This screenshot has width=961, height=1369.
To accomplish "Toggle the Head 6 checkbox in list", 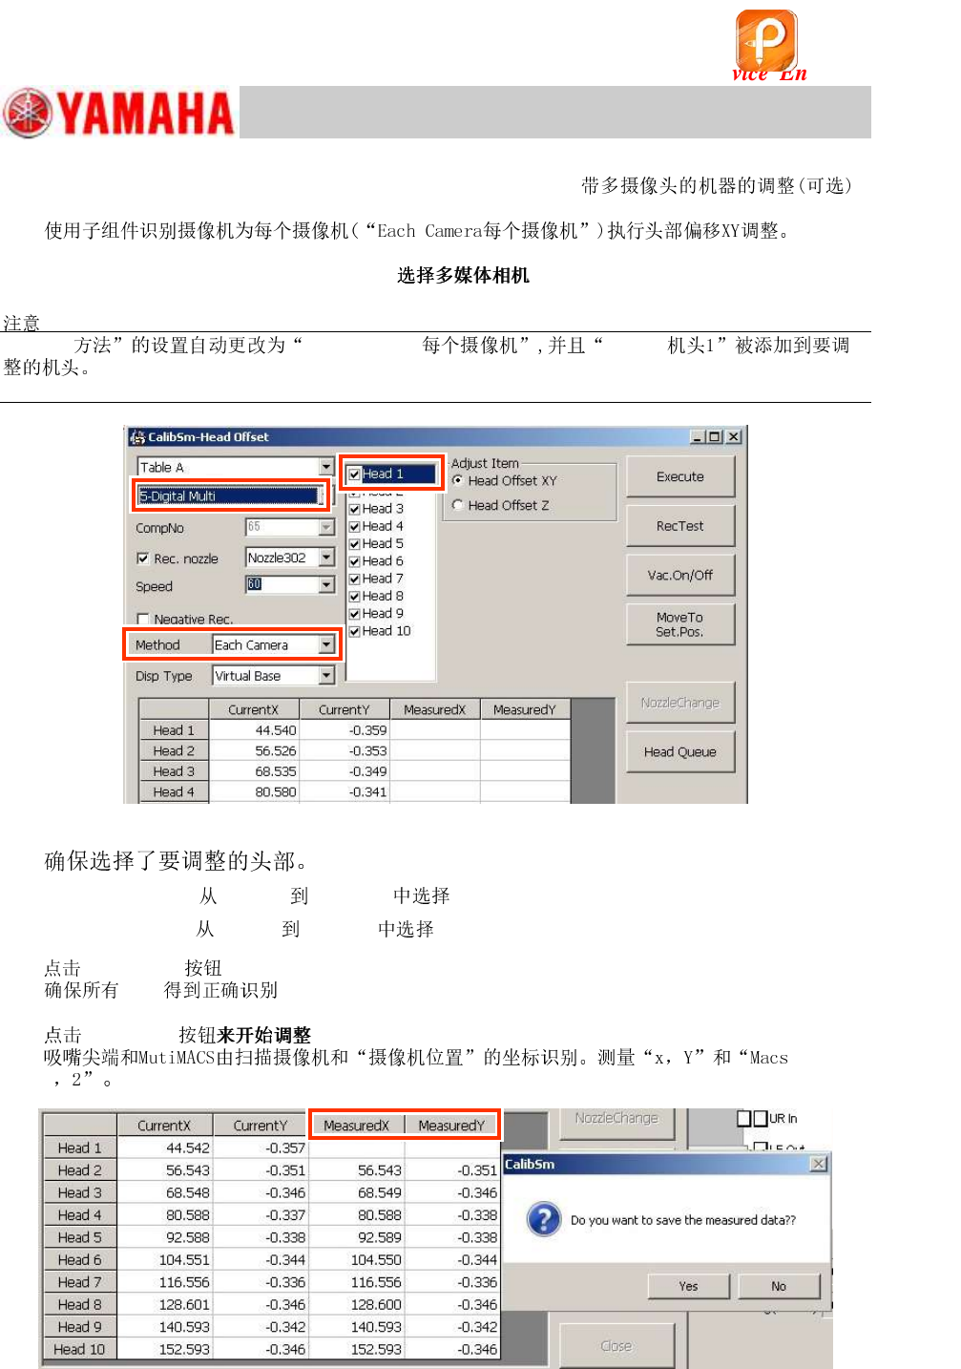I will click(355, 561).
